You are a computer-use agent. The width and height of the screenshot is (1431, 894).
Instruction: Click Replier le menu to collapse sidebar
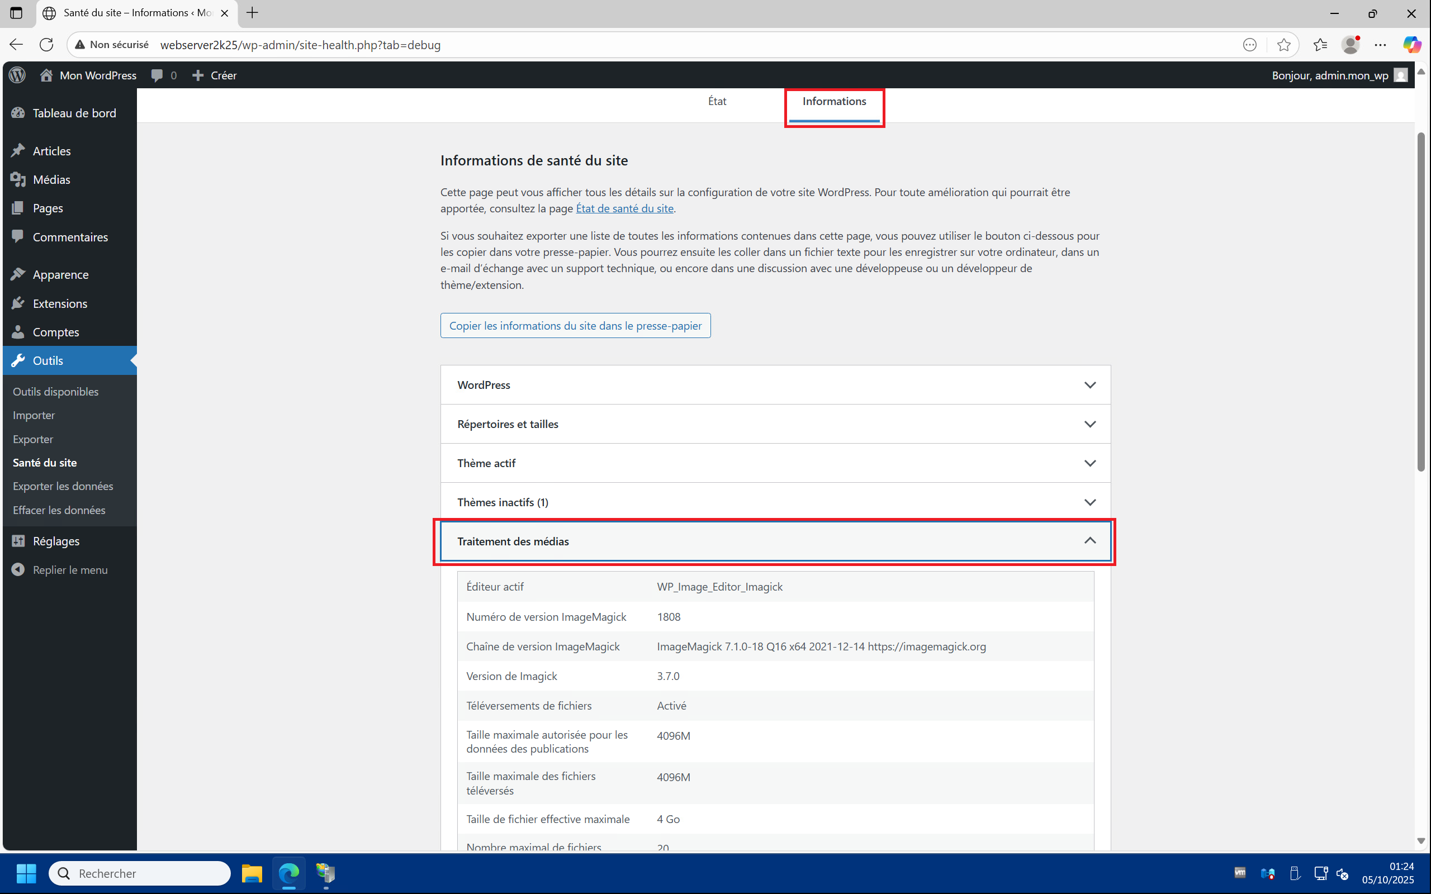[x=70, y=570]
